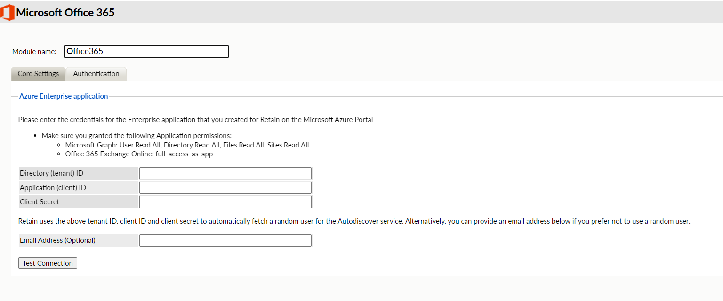Click the 'Please enter the credentials' instruction text
Viewport: 723px width, 301px height.
[195, 120]
